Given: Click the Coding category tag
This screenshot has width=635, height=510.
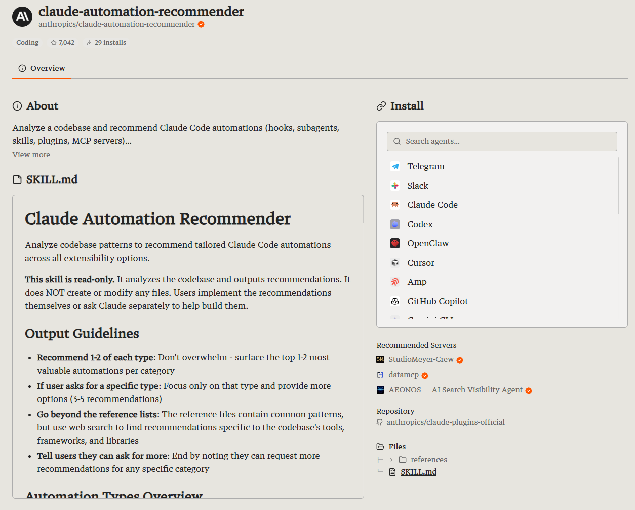Looking at the screenshot, I should 27,43.
